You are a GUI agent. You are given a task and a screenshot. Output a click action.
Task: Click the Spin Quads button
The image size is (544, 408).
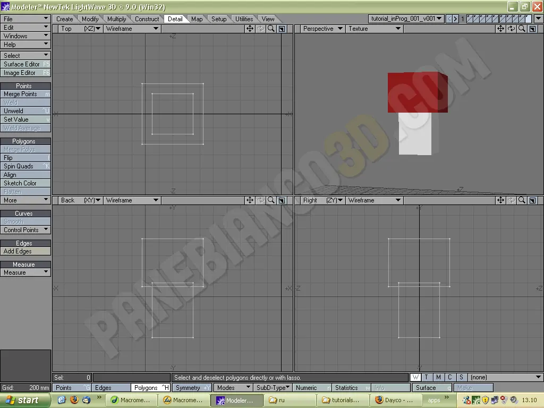coord(25,166)
